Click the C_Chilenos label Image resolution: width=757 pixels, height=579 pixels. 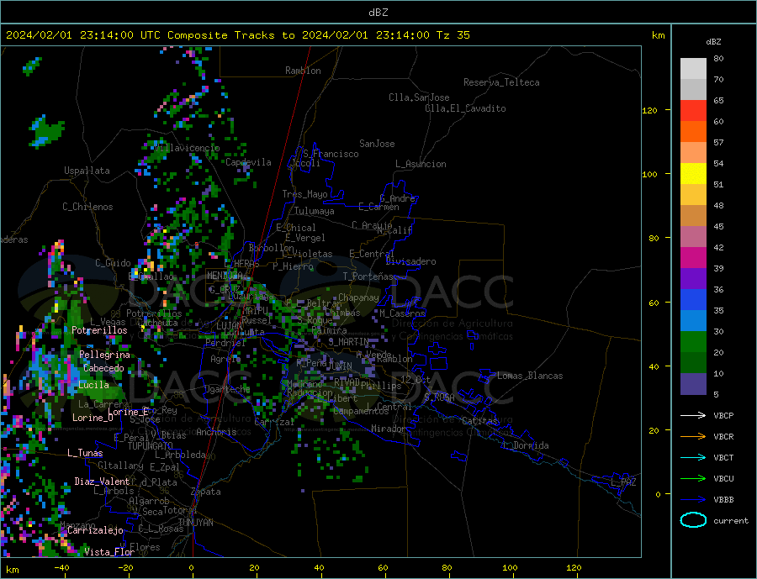pos(87,207)
